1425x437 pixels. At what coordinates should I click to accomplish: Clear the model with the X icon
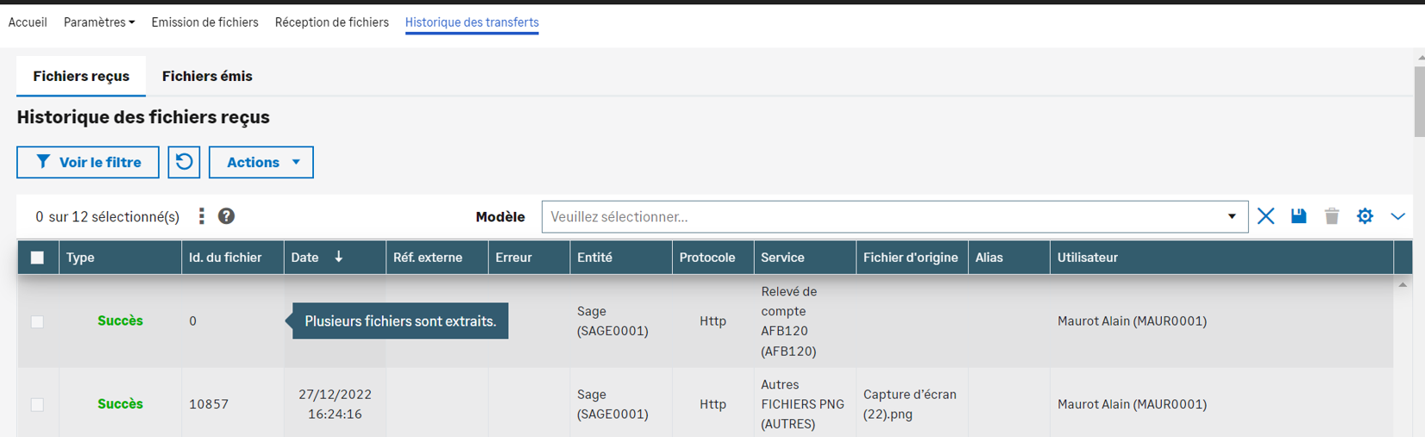[x=1265, y=216]
